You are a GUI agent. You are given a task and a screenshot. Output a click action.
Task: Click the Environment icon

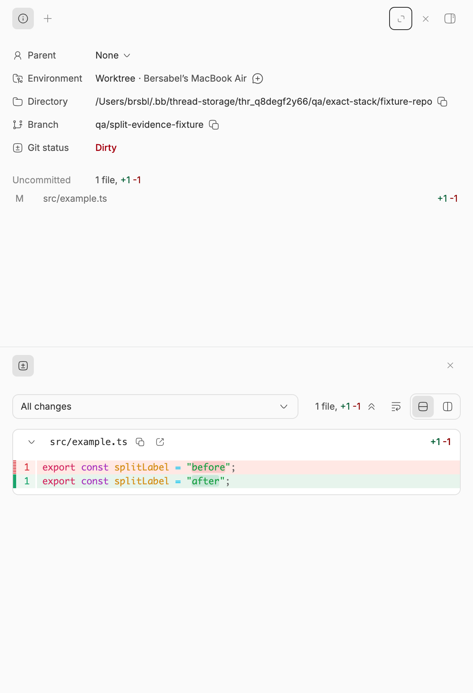18,79
